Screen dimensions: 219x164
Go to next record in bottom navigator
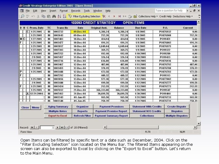click(57, 127)
